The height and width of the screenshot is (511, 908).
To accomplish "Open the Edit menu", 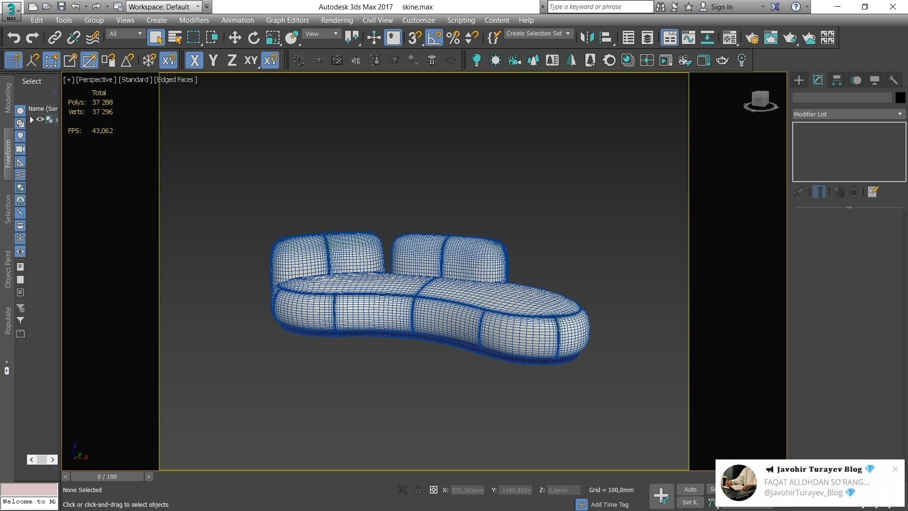I will 36,20.
